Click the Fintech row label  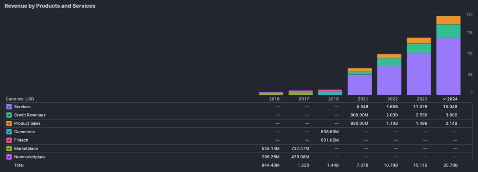click(x=21, y=140)
